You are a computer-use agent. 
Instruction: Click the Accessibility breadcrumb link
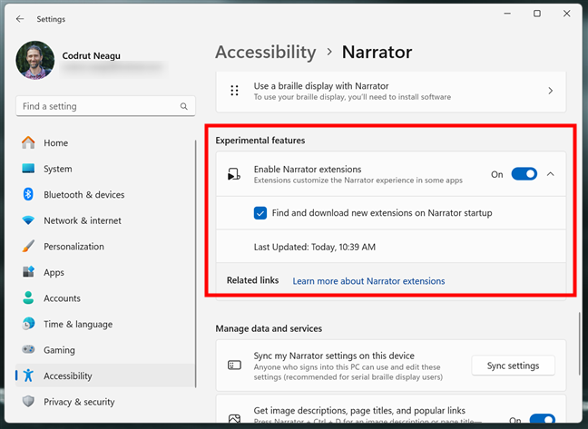tap(266, 52)
